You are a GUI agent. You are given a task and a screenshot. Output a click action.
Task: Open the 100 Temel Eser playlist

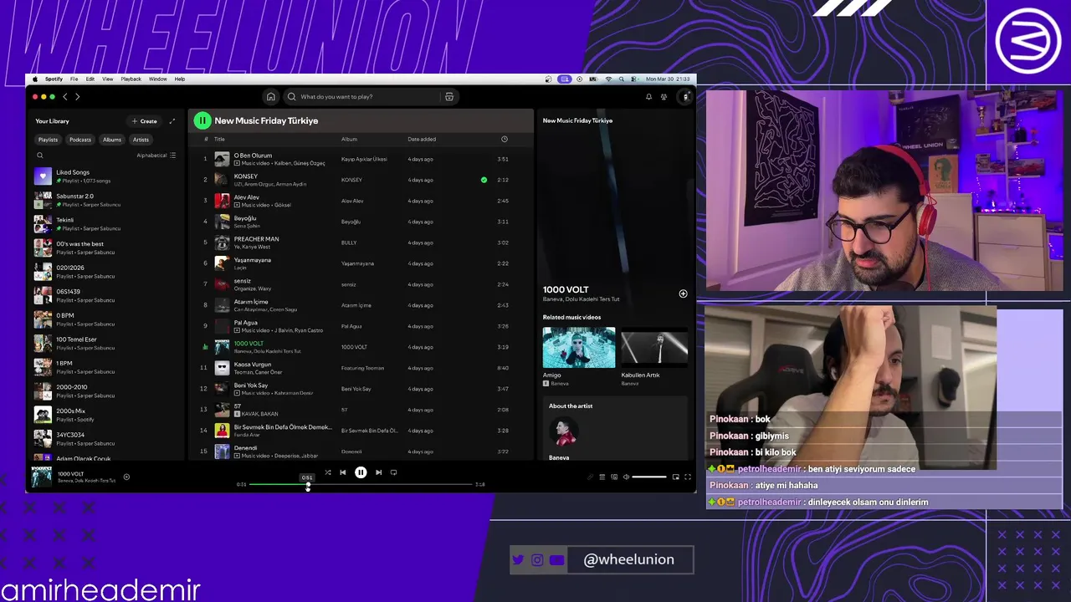105,344
